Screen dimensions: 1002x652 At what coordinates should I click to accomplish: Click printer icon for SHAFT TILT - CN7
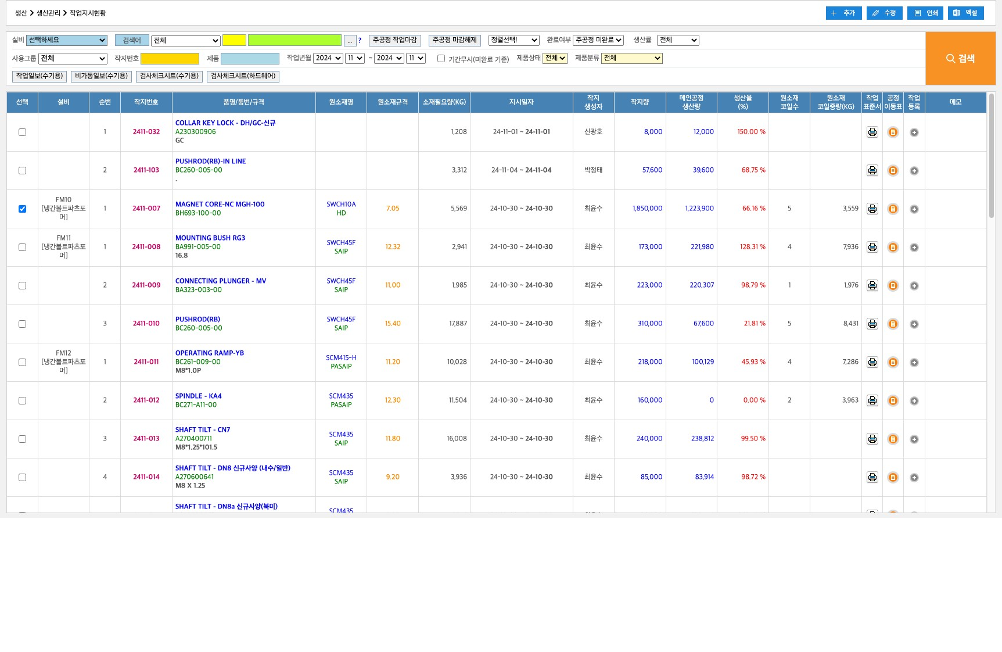click(872, 439)
